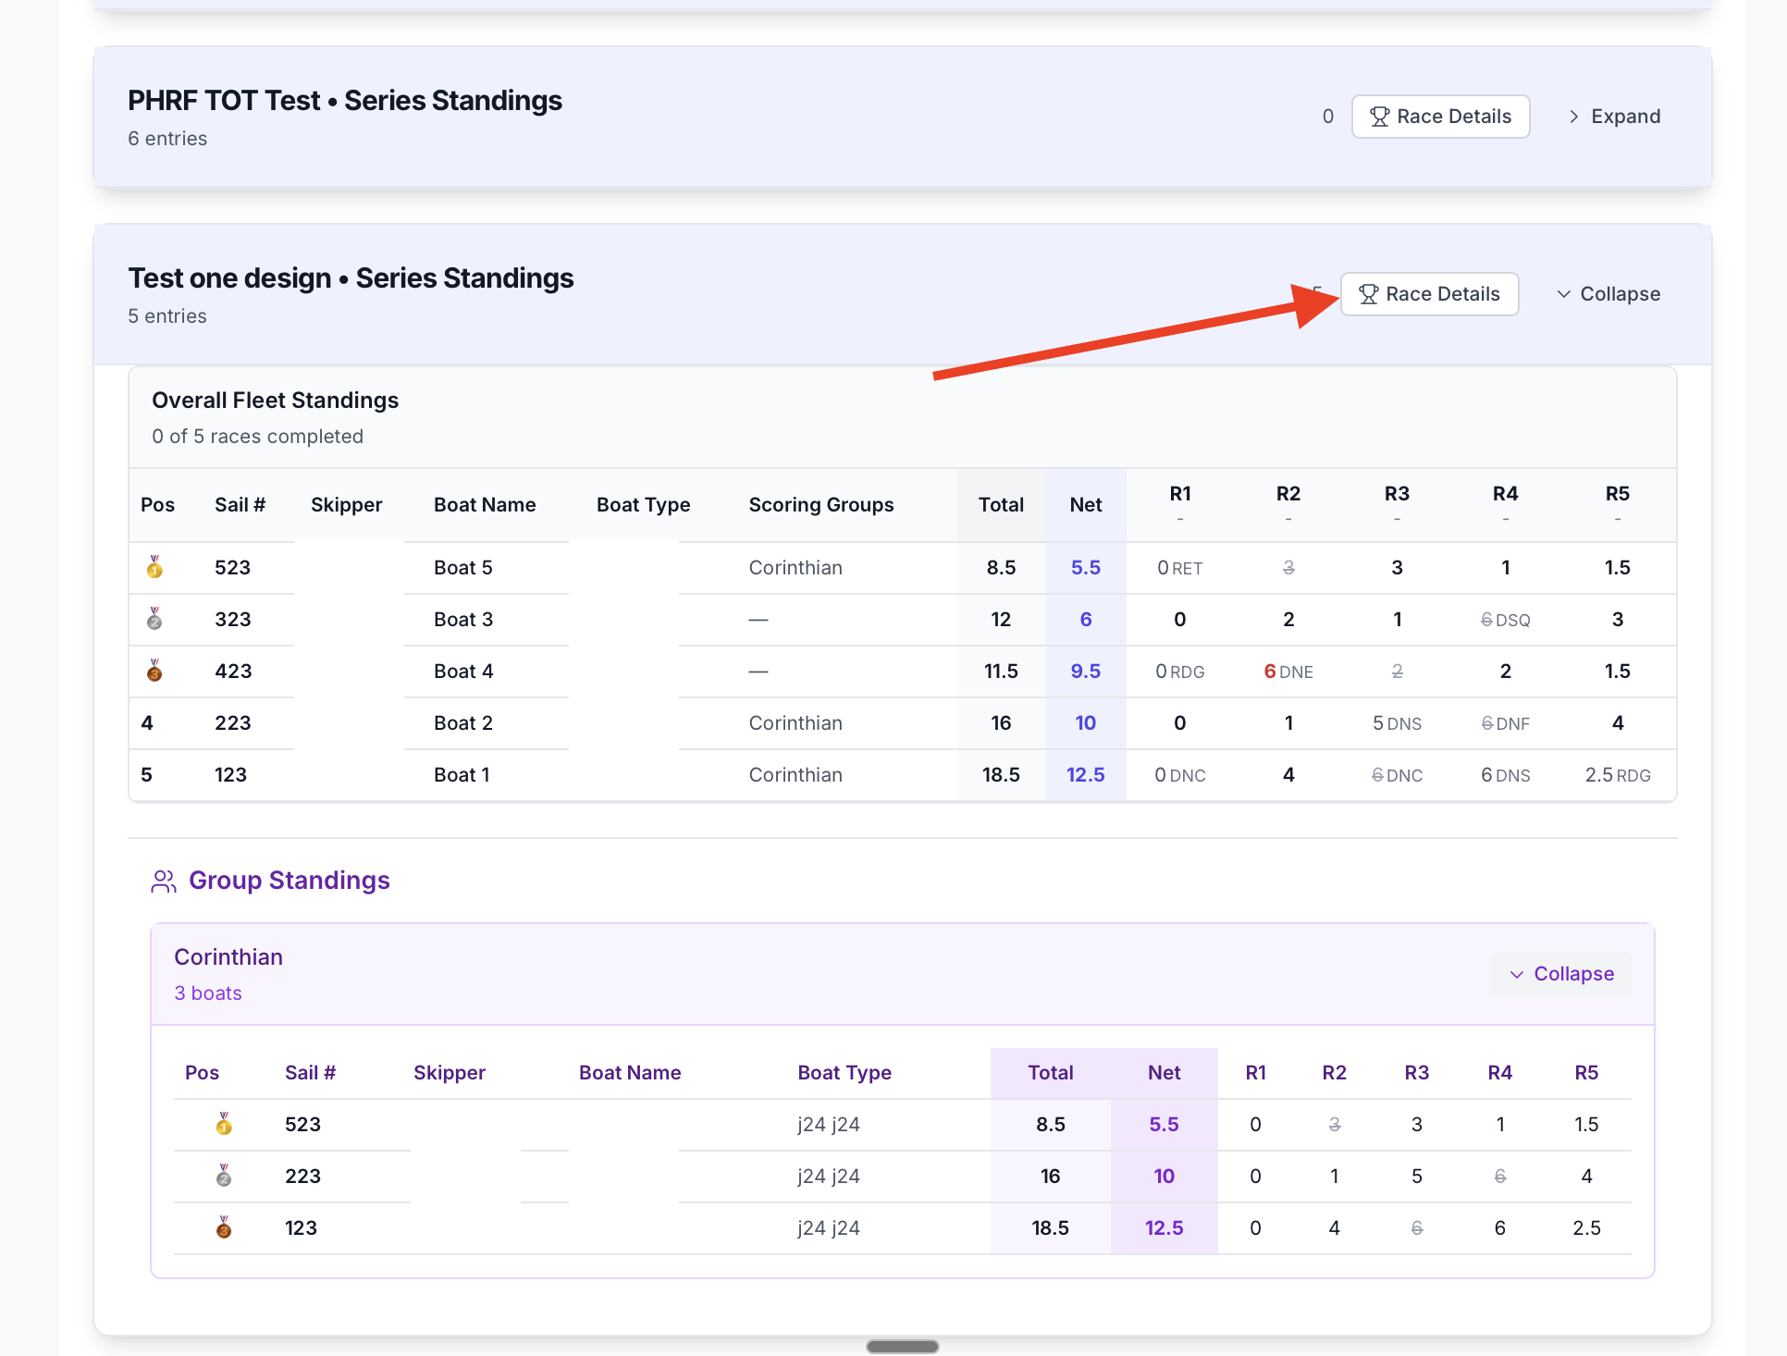
Task: Collapse the Test one design standings
Action: pos(1608,294)
